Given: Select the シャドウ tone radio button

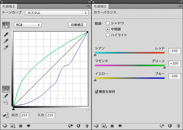Looking at the screenshot, I should (x=107, y=23).
